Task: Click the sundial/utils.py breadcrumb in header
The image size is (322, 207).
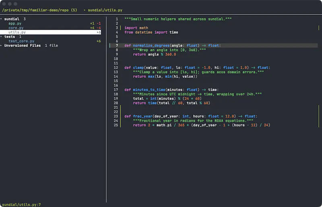Action: pos(105,10)
